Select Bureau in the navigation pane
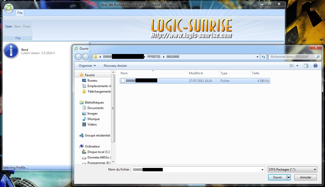 (x=92, y=81)
